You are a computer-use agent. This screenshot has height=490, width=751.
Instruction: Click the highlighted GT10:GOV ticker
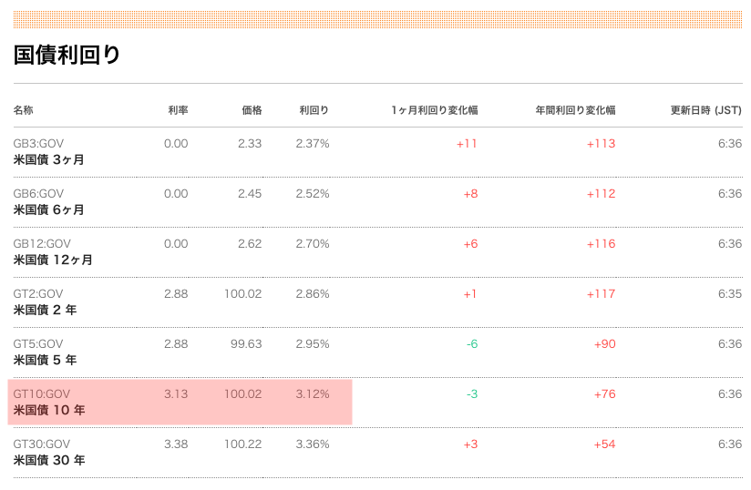[x=42, y=394]
